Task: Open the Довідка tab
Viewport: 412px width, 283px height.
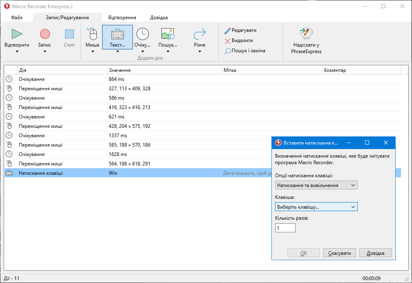Action: (x=159, y=18)
